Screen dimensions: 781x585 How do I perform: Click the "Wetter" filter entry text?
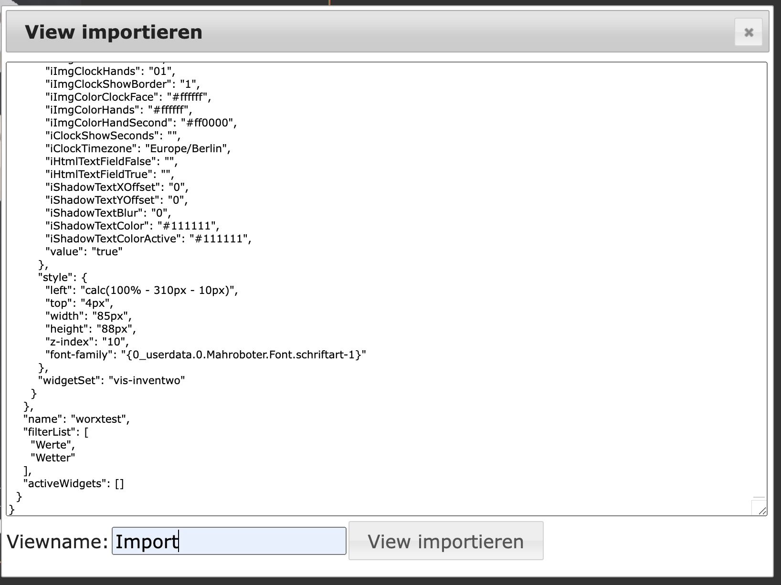53,458
